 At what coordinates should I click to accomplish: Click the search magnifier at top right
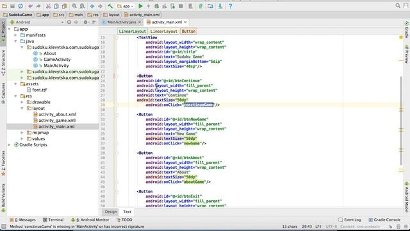pyautogui.click(x=398, y=6)
